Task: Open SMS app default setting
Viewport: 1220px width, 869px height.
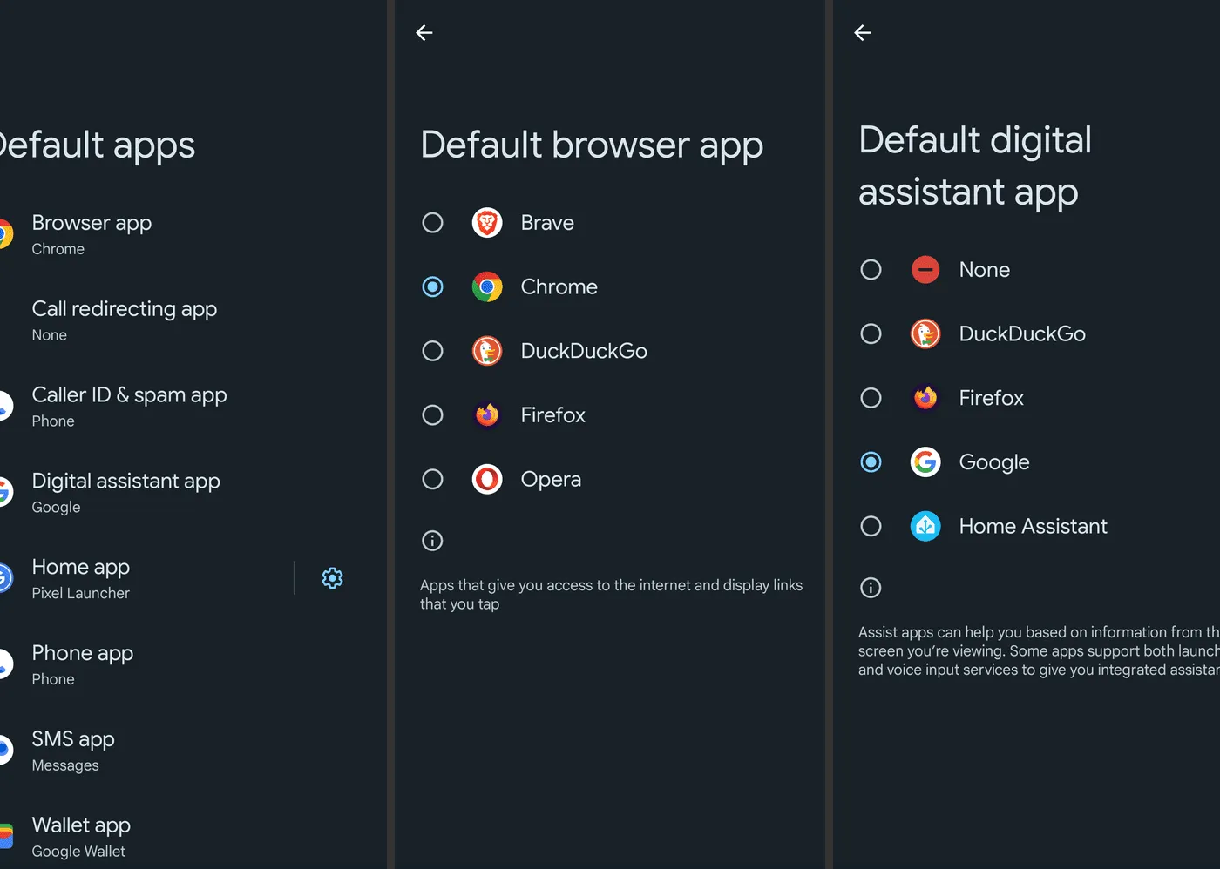Action: point(73,751)
